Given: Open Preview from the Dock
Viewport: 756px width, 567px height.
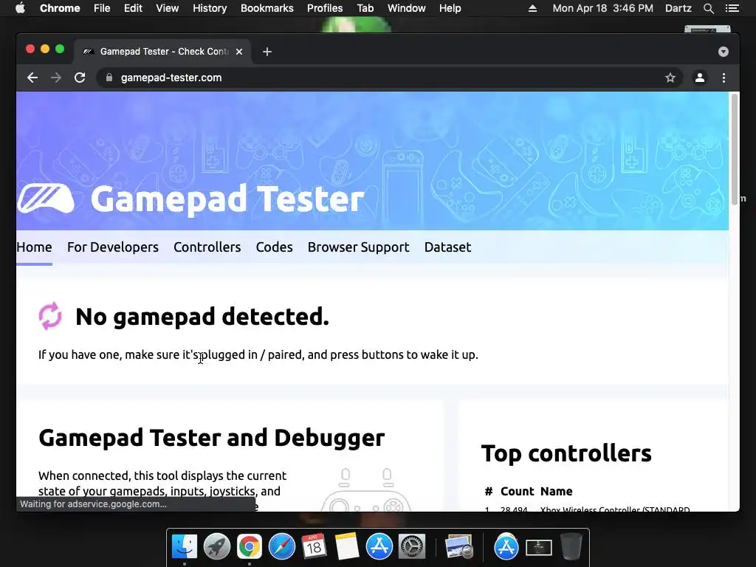Looking at the screenshot, I should [x=458, y=546].
